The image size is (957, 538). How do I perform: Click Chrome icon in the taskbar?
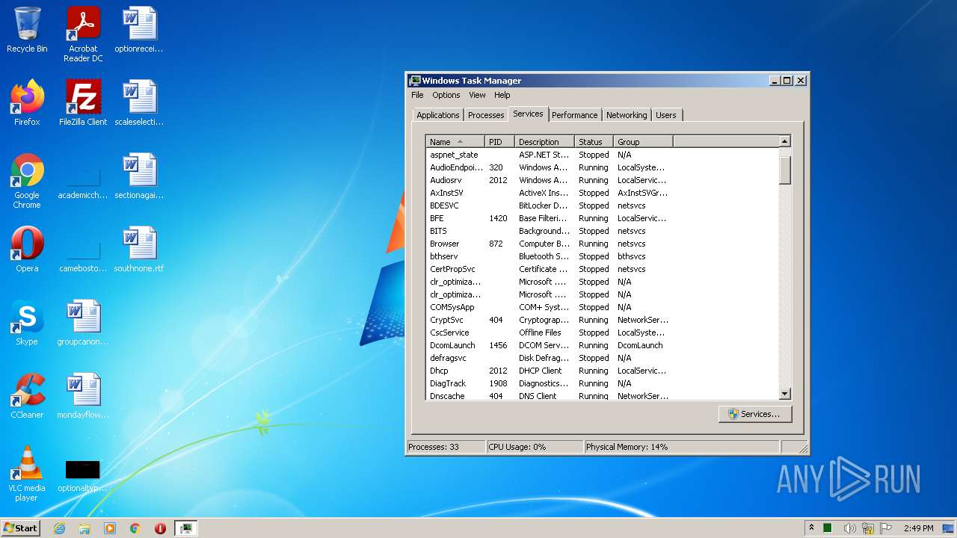pyautogui.click(x=135, y=528)
